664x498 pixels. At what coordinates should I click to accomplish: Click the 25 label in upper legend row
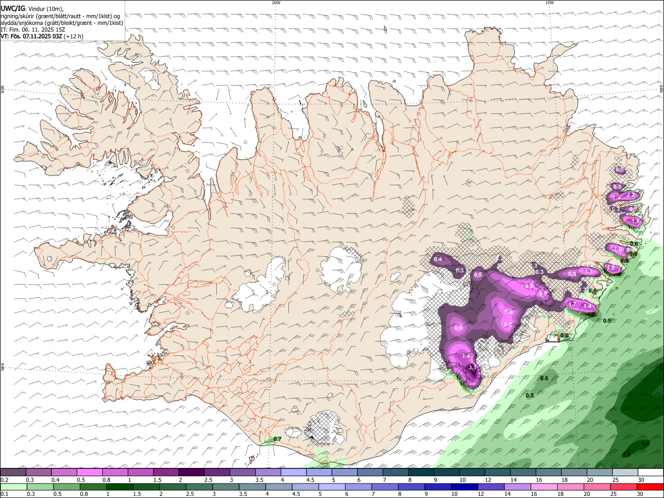click(615, 480)
